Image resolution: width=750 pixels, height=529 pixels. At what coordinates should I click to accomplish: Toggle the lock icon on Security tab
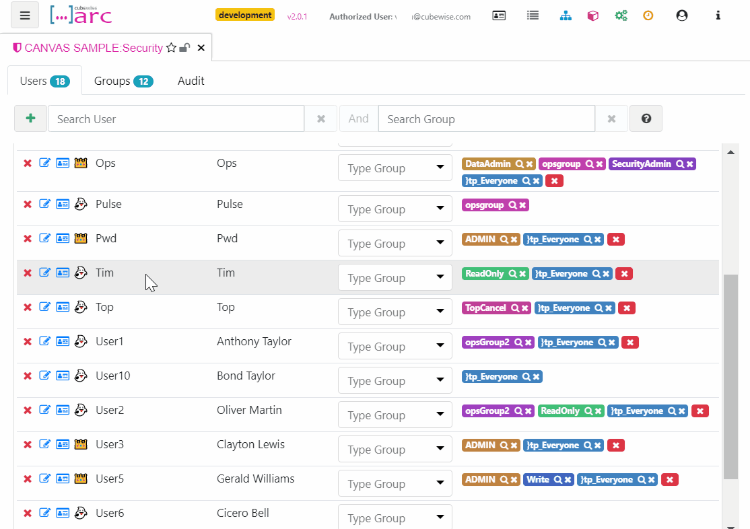point(184,48)
